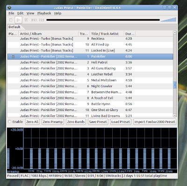Minimize the DeaDBeeF window
Screen dimensions: 187x186
[165, 7]
